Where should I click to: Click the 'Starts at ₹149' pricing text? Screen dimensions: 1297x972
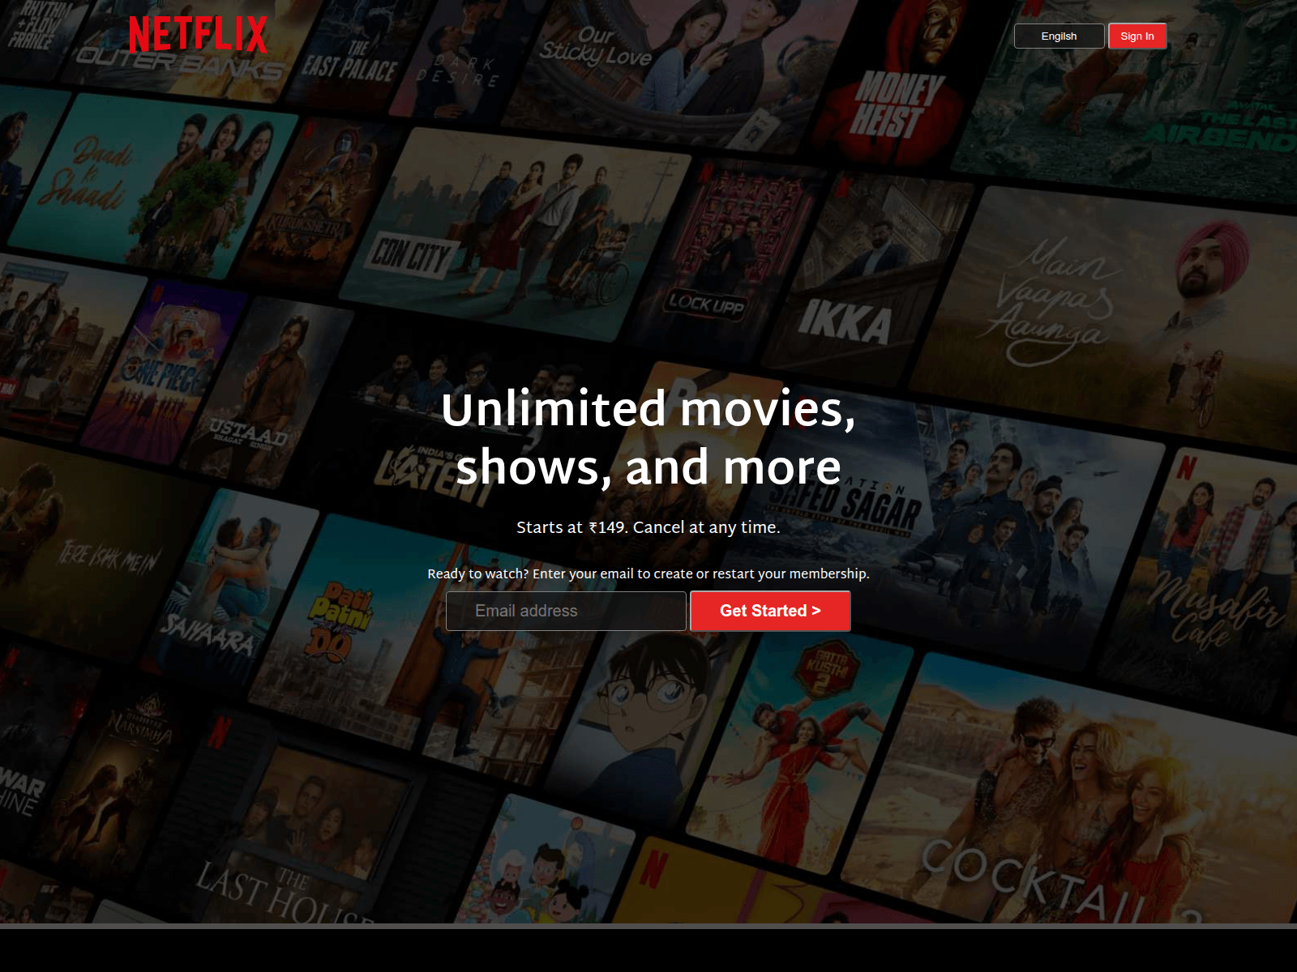[x=648, y=527]
